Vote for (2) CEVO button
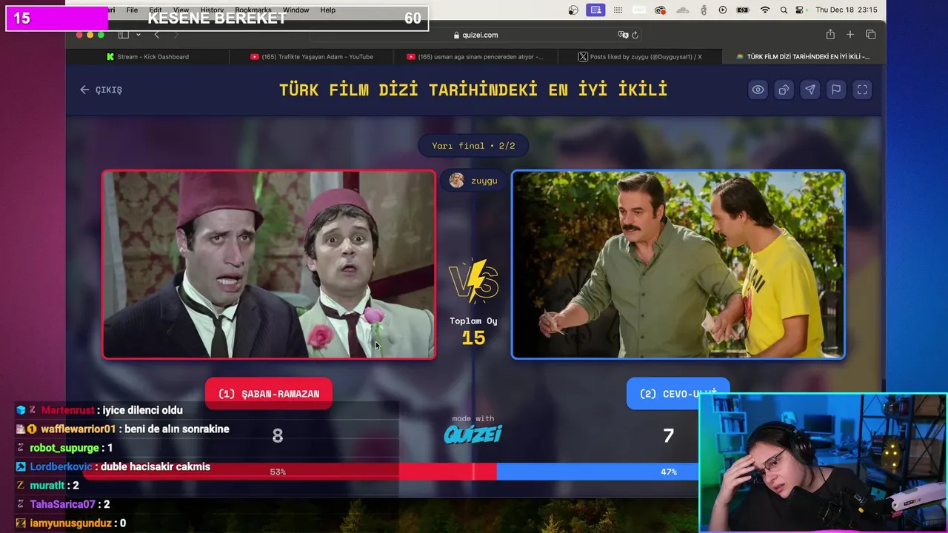948x533 pixels. point(678,394)
